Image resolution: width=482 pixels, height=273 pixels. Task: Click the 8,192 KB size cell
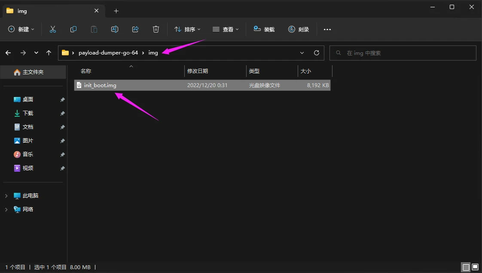click(318, 85)
